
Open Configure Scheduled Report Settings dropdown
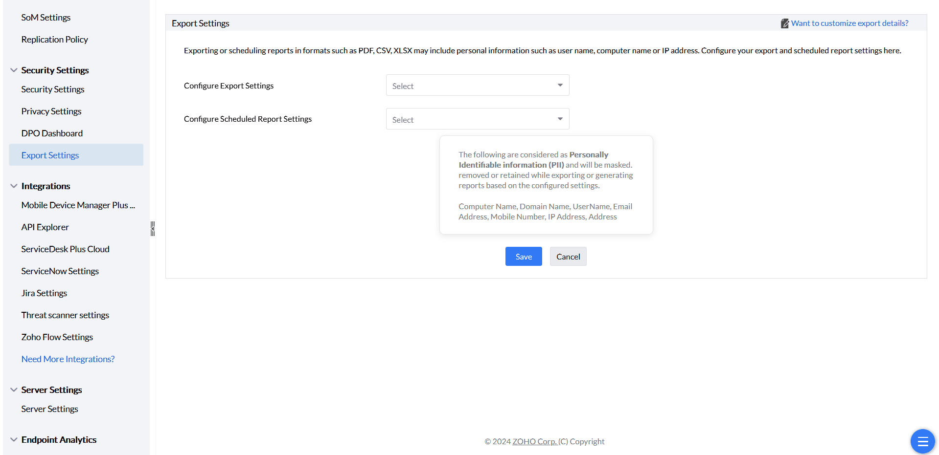[477, 119]
